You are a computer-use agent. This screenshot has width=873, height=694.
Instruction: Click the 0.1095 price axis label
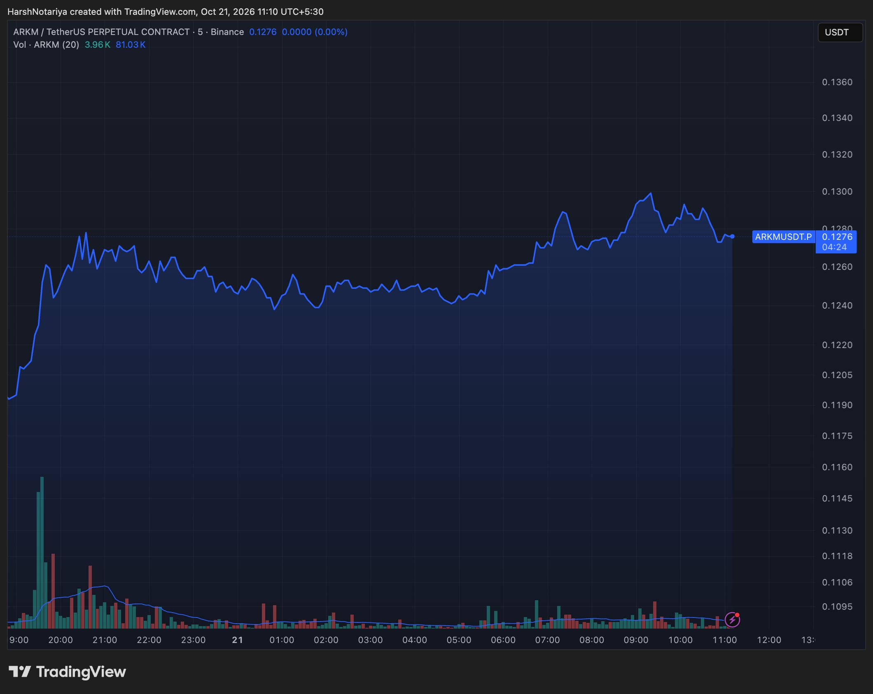click(837, 607)
